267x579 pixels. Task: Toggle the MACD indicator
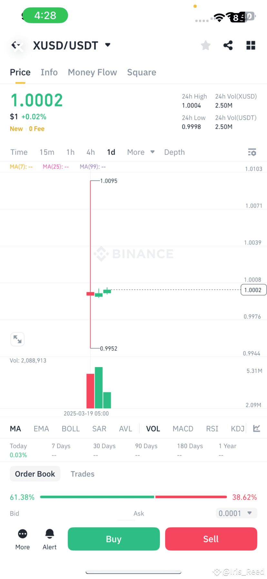point(183,429)
